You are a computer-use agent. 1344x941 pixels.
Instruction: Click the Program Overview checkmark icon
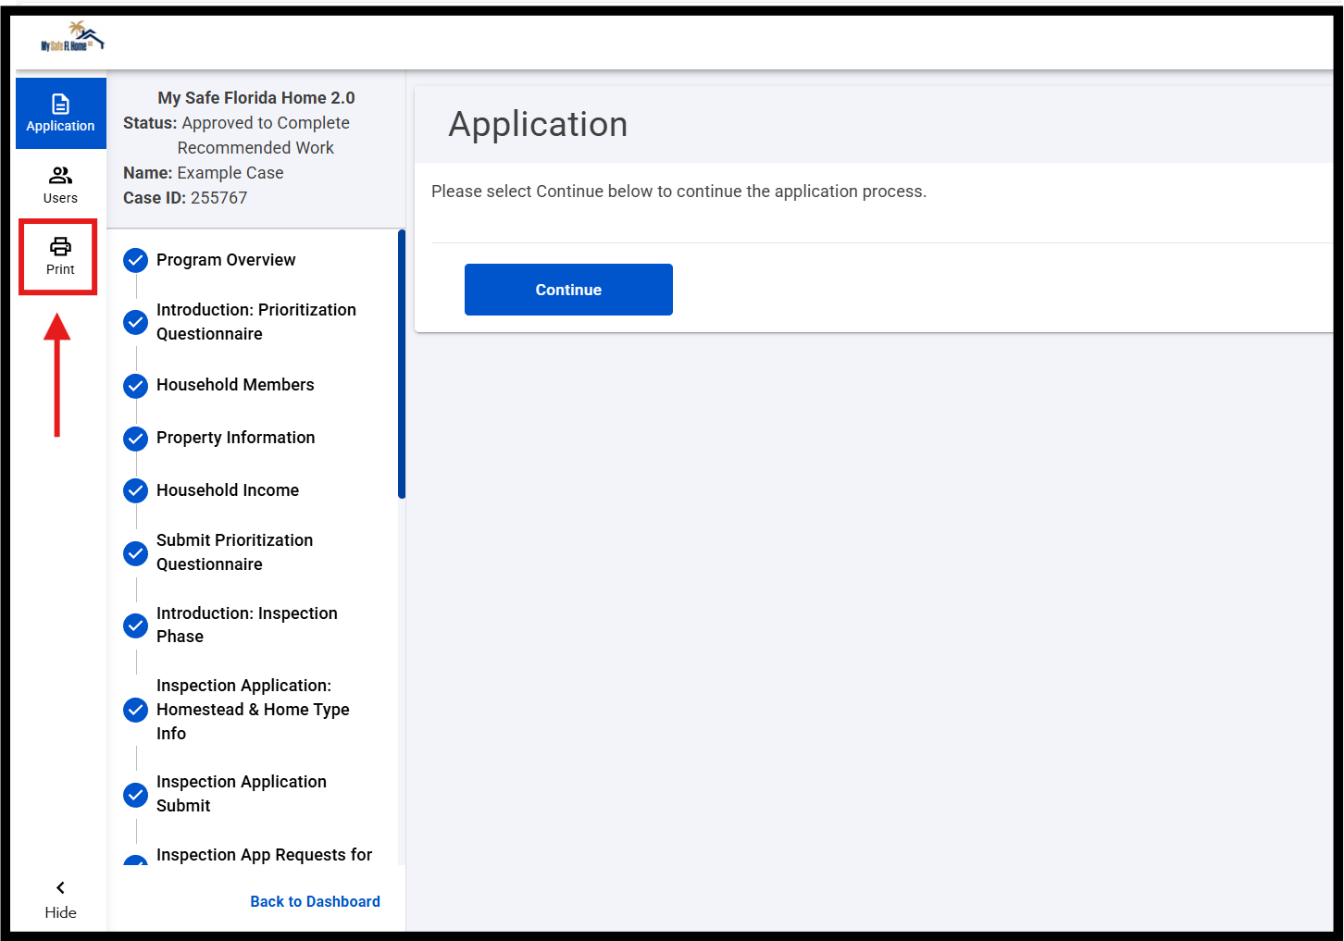point(136,260)
